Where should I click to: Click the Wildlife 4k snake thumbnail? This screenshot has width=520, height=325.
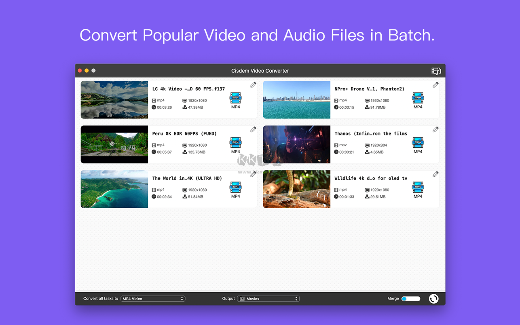tap(297, 189)
